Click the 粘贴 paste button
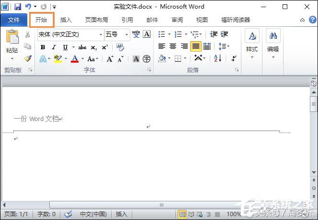The width and height of the screenshot is (318, 220). pyautogui.click(x=12, y=41)
